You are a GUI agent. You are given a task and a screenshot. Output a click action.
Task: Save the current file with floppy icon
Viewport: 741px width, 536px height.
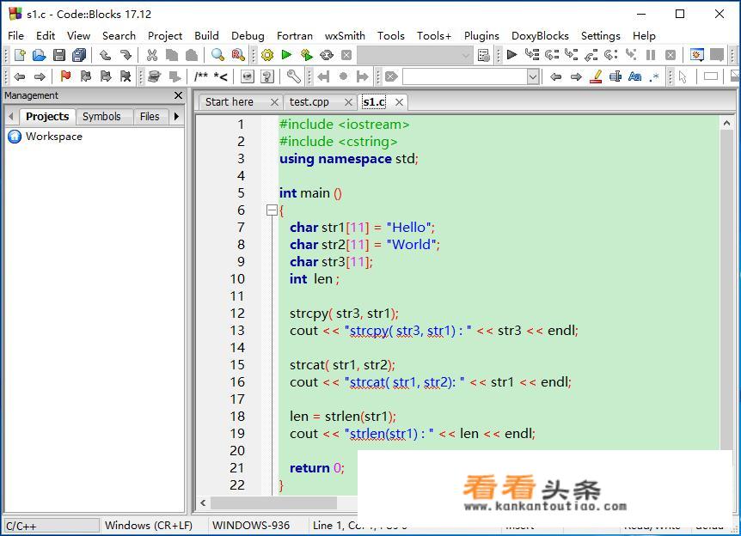tap(59, 55)
